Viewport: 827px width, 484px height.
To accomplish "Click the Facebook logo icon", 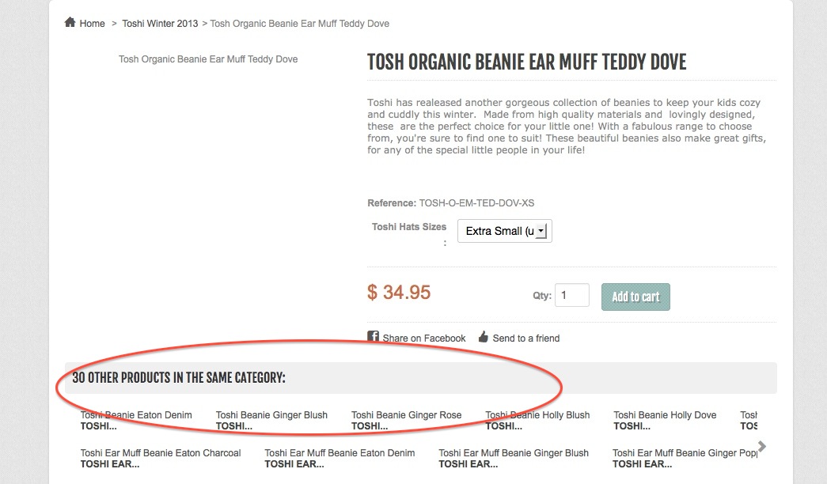I will [374, 337].
